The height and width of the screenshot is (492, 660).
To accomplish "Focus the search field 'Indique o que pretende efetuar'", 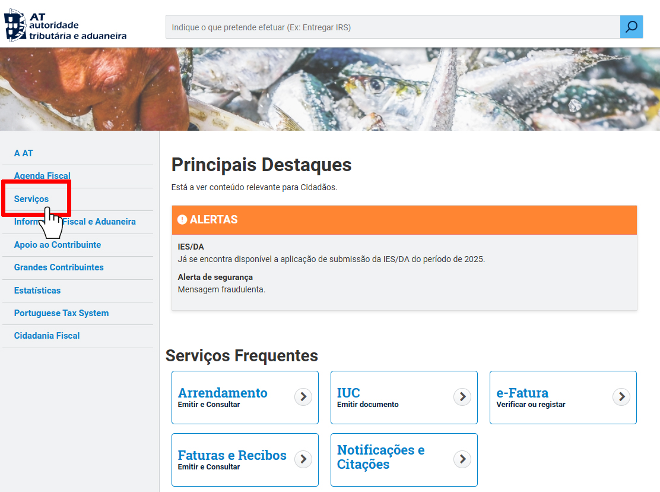I will pyautogui.click(x=392, y=27).
